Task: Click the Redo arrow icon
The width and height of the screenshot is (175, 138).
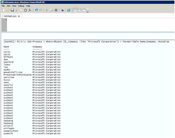Action: pyautogui.click(x=41, y=10)
